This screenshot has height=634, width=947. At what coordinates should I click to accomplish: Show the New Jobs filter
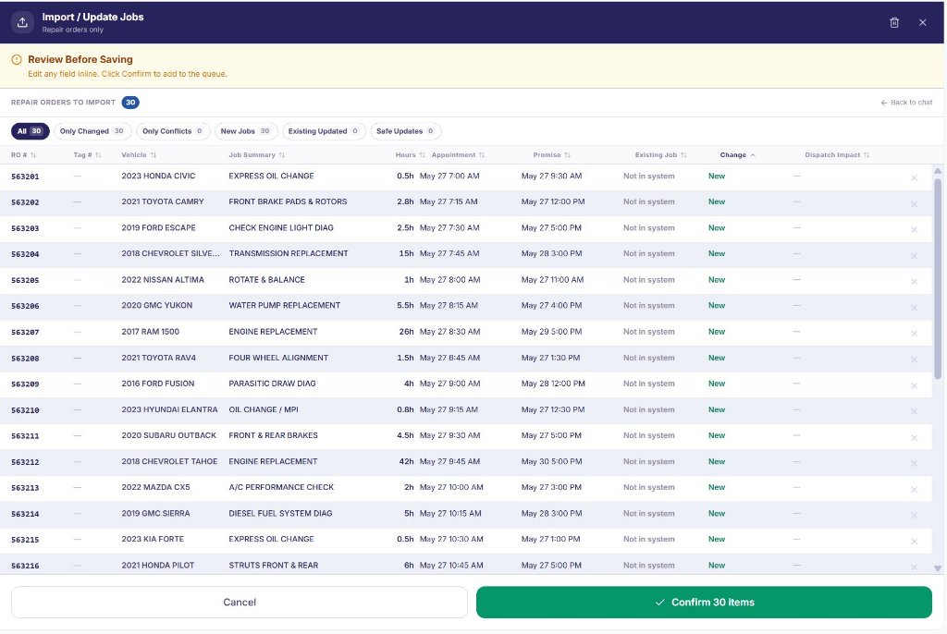[246, 131]
